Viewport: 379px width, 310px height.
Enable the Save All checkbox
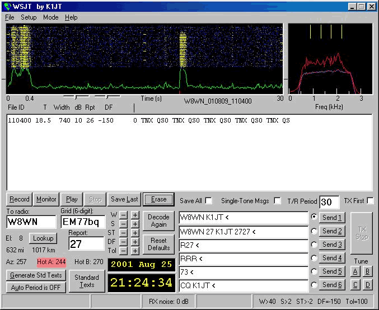tap(209, 201)
